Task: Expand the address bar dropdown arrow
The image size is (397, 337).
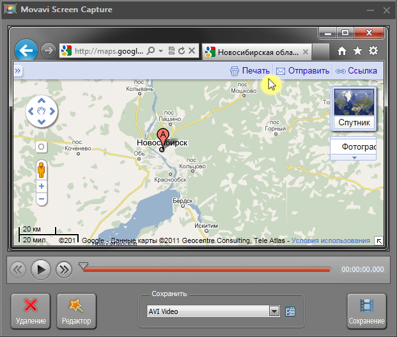Action: [x=160, y=51]
